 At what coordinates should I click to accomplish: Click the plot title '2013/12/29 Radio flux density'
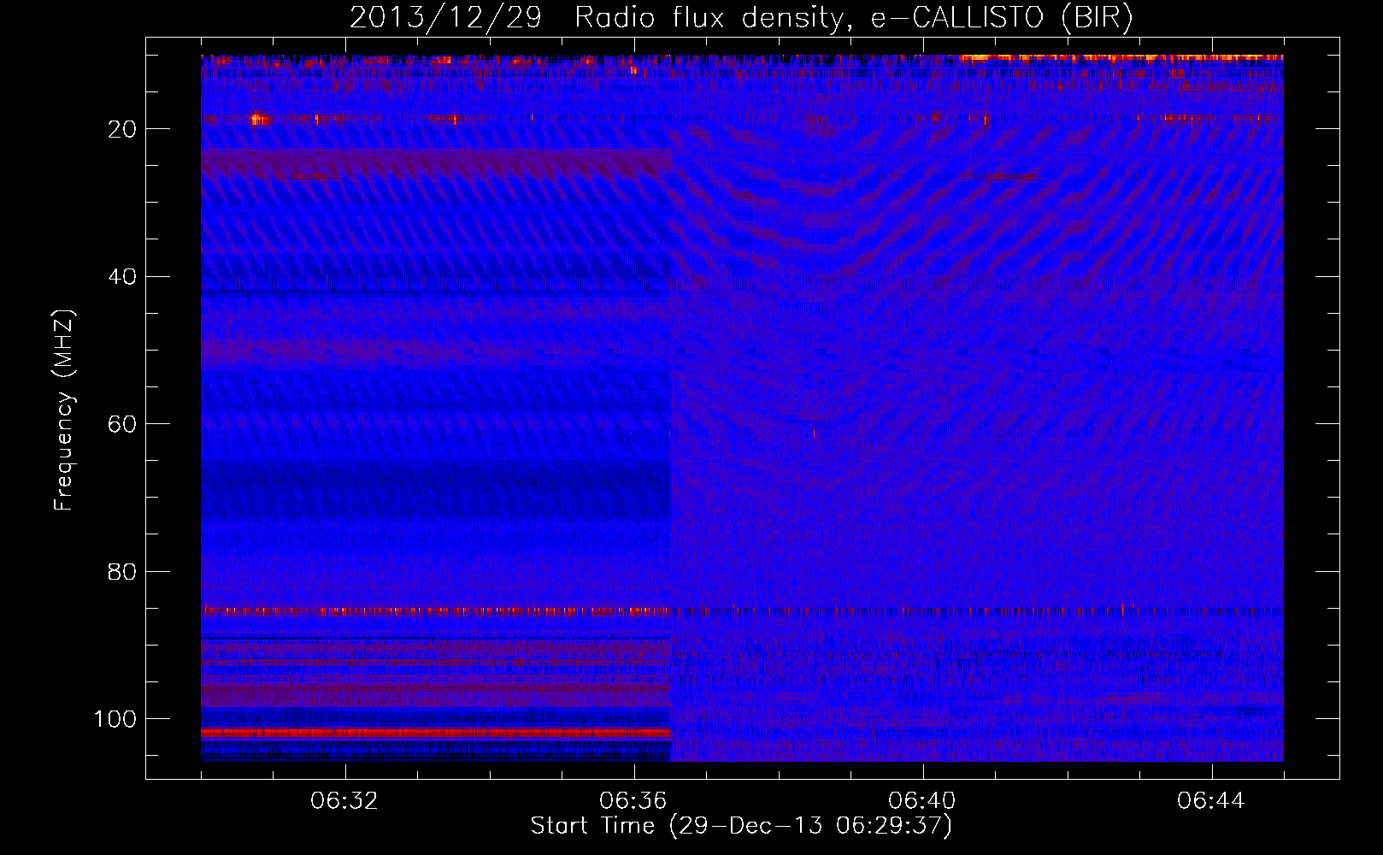(x=740, y=18)
